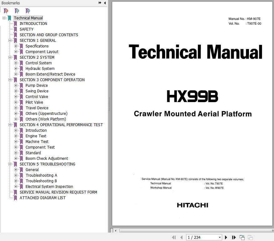Open the page number dropdown arrow

tap(220, 237)
